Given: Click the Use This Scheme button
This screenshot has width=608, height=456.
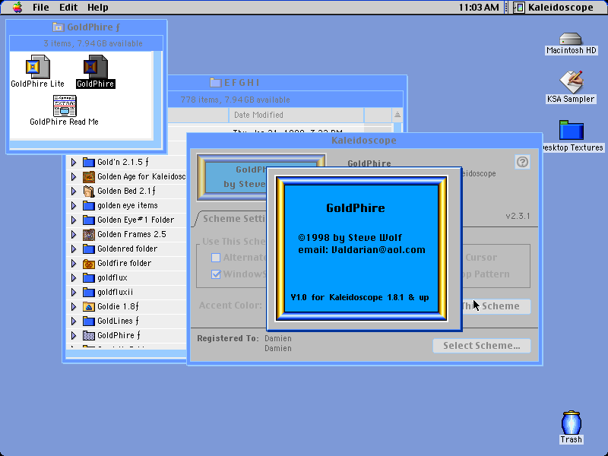Looking at the screenshot, I should 496,306.
